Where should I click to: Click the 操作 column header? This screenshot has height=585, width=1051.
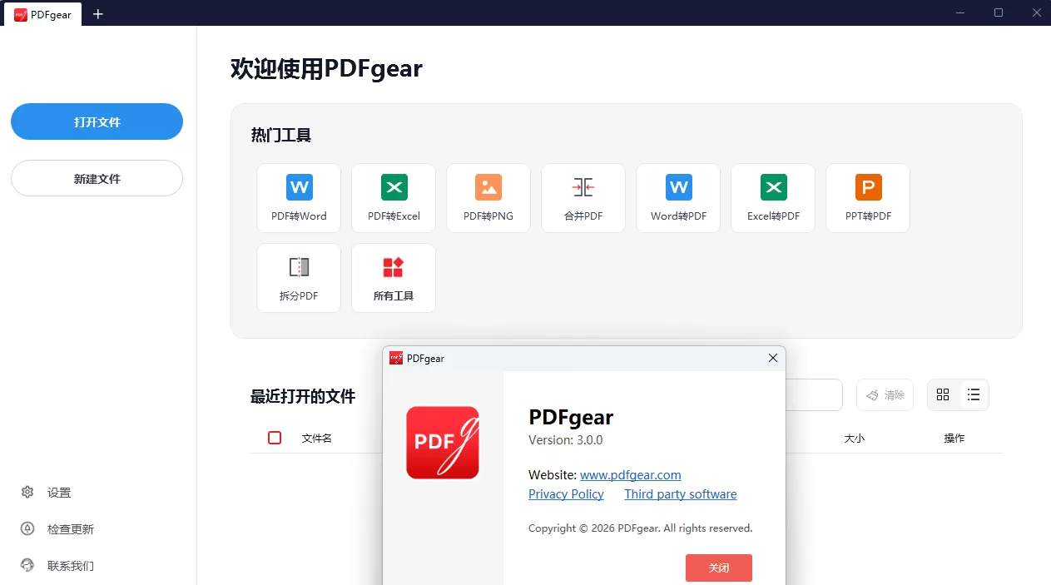[x=954, y=438]
